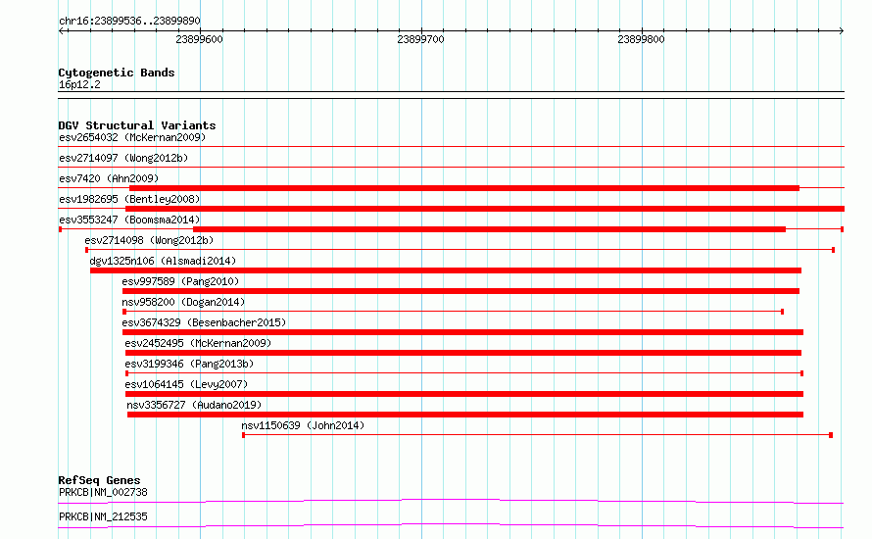Open the PRKCB|NM_002738 gene label
The width and height of the screenshot is (872, 539).
pyautogui.click(x=103, y=492)
